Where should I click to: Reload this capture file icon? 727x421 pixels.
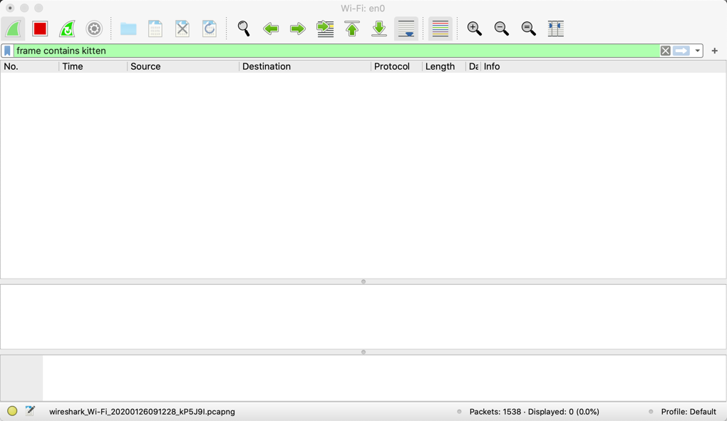click(x=210, y=28)
